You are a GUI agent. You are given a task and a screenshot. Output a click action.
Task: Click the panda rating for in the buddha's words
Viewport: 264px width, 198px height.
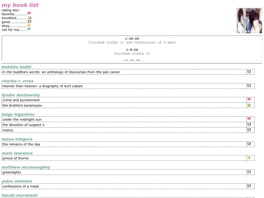249,72
